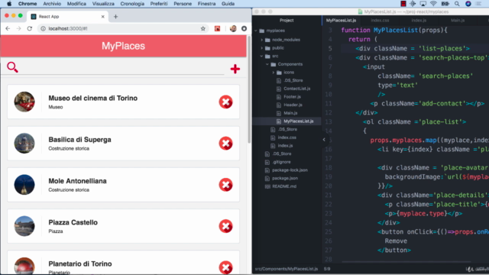
Task: Open README.md in project tree
Action: click(x=283, y=186)
